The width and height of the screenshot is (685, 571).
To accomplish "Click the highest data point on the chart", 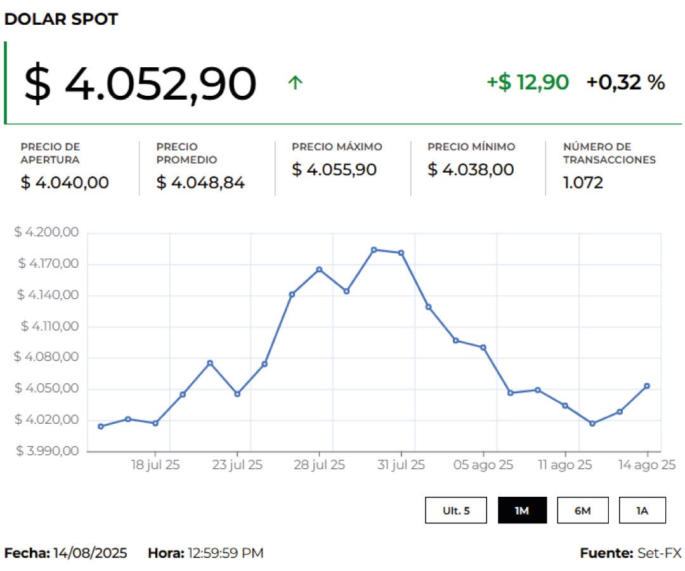I will (x=374, y=250).
